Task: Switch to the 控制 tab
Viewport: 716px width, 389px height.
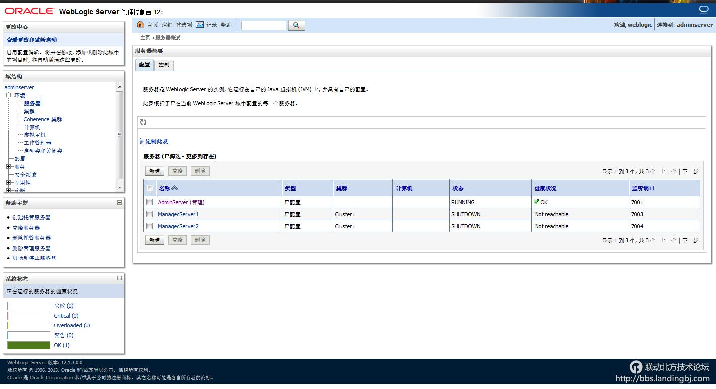Action: click(x=164, y=65)
